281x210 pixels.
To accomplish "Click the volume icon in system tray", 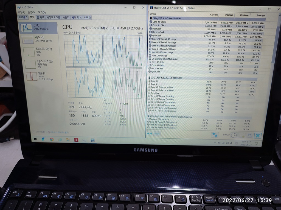I will pos(227,143).
